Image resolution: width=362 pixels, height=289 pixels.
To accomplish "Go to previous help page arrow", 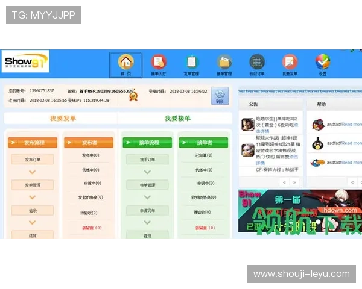I will click(x=352, y=182).
